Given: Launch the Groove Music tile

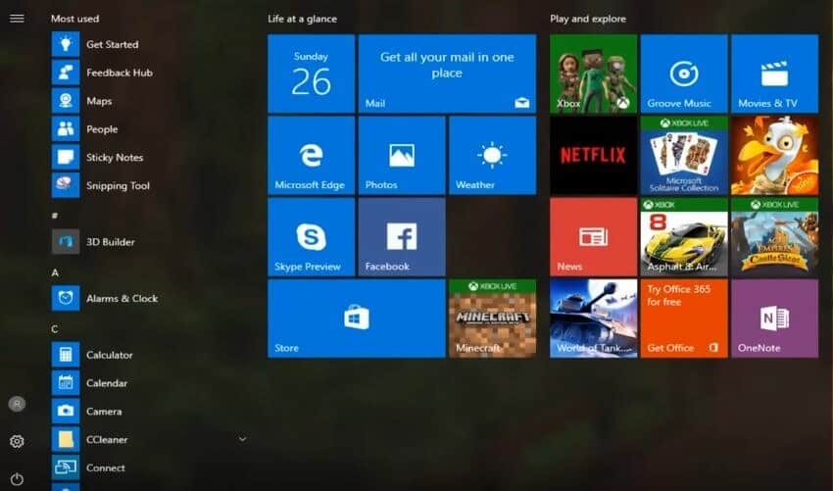Looking at the screenshot, I should coord(684,74).
